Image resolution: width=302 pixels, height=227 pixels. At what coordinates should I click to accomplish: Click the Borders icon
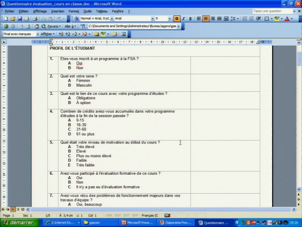(x=267, y=19)
